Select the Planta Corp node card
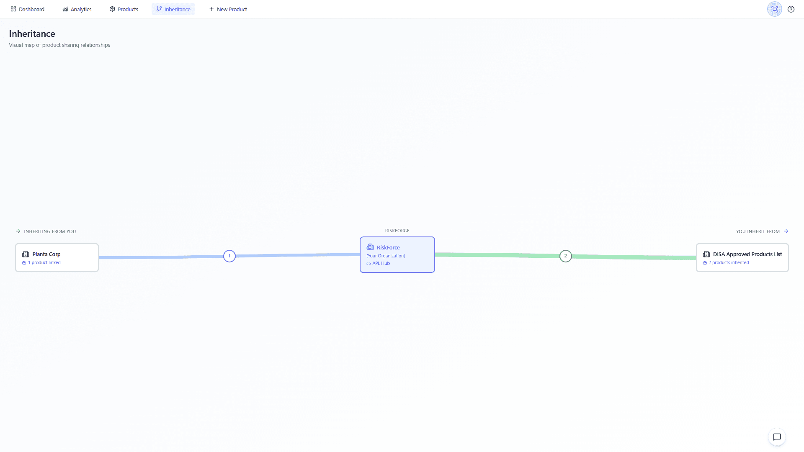The width and height of the screenshot is (804, 452). [57, 257]
